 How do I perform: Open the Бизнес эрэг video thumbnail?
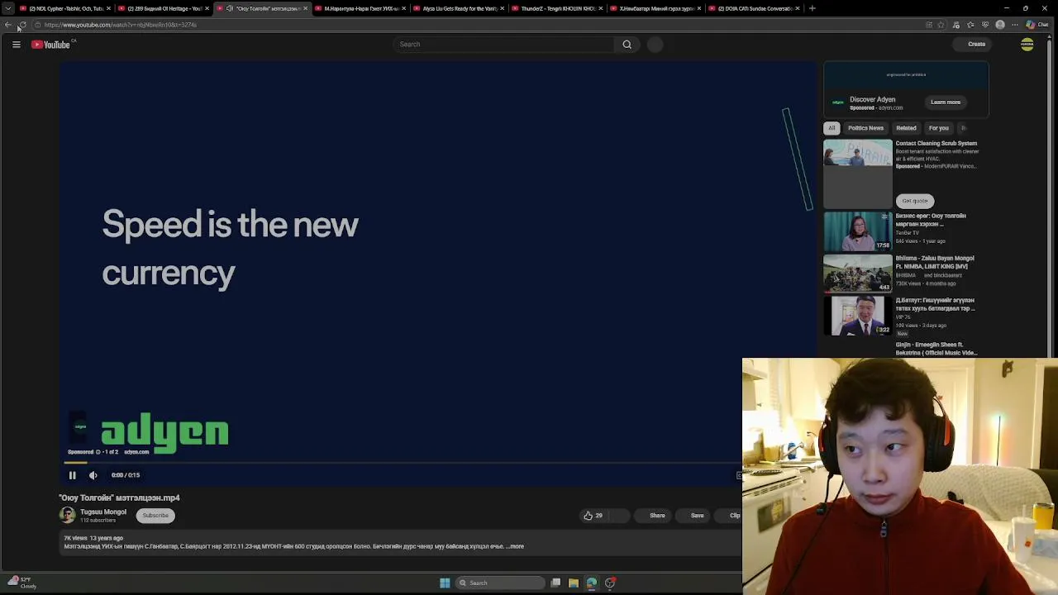pos(858,231)
